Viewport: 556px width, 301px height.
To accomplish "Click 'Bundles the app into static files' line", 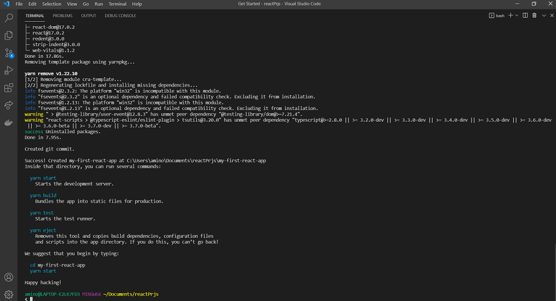I will pyautogui.click(x=100, y=201).
